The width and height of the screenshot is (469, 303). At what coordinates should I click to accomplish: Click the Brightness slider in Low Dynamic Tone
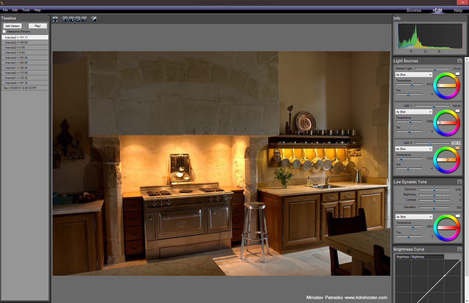coord(434,195)
